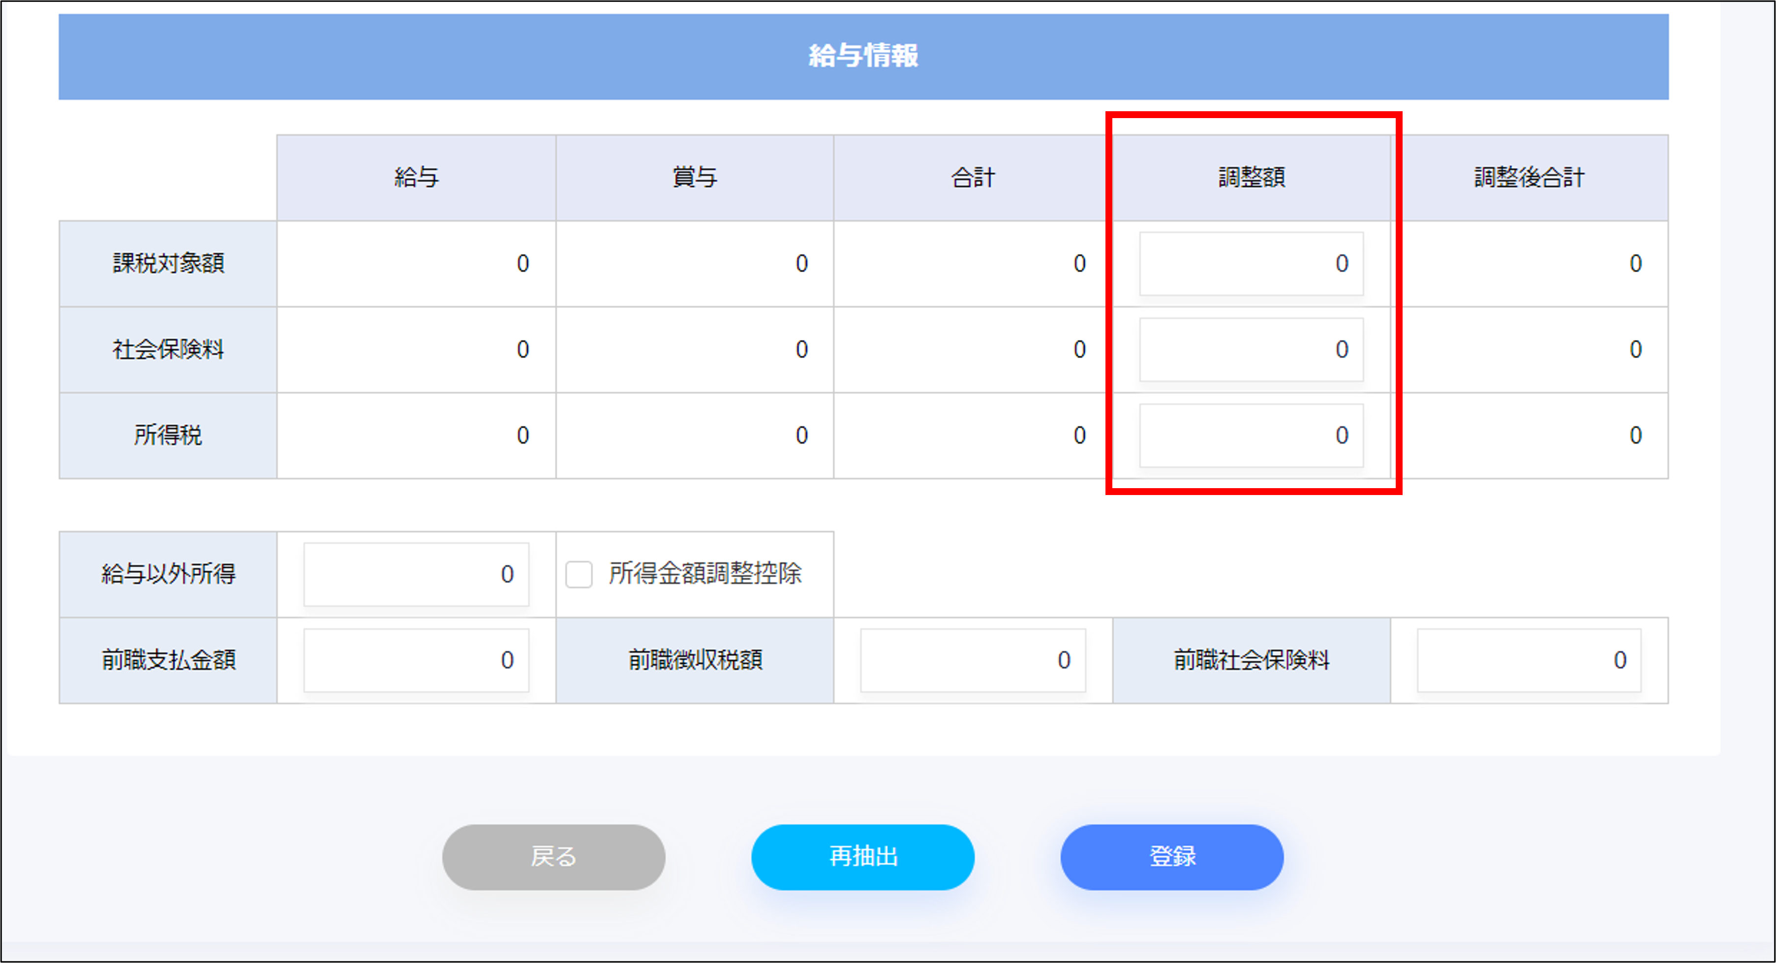
Task: Click the 課税対象額 row label
Action: [168, 264]
